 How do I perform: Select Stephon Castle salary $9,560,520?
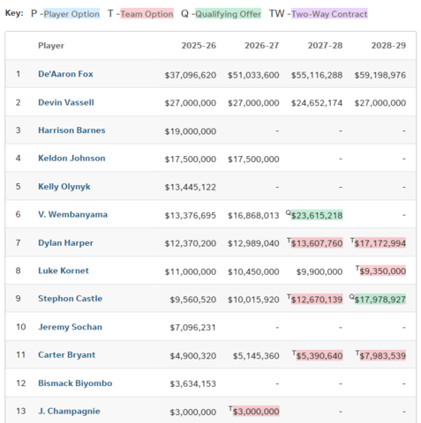click(x=193, y=300)
